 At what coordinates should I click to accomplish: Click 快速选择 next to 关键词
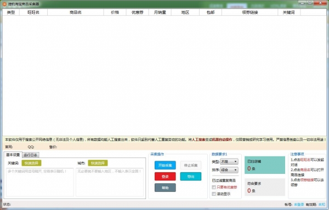(31, 163)
